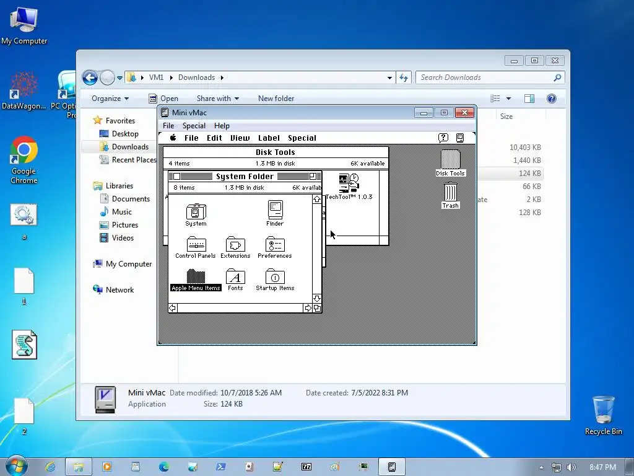
Task: Click the Windows Start button
Action: click(15, 467)
